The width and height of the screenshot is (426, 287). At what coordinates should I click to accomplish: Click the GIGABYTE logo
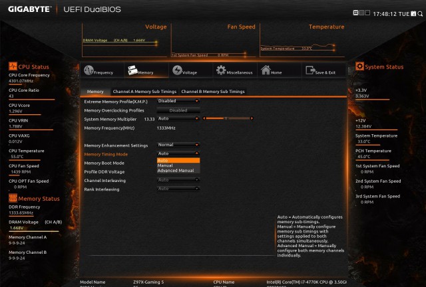(29, 9)
